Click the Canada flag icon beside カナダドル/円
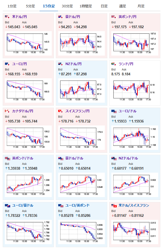Image resolution: width=162 pixels, height=248 pixels. [x=7, y=111]
